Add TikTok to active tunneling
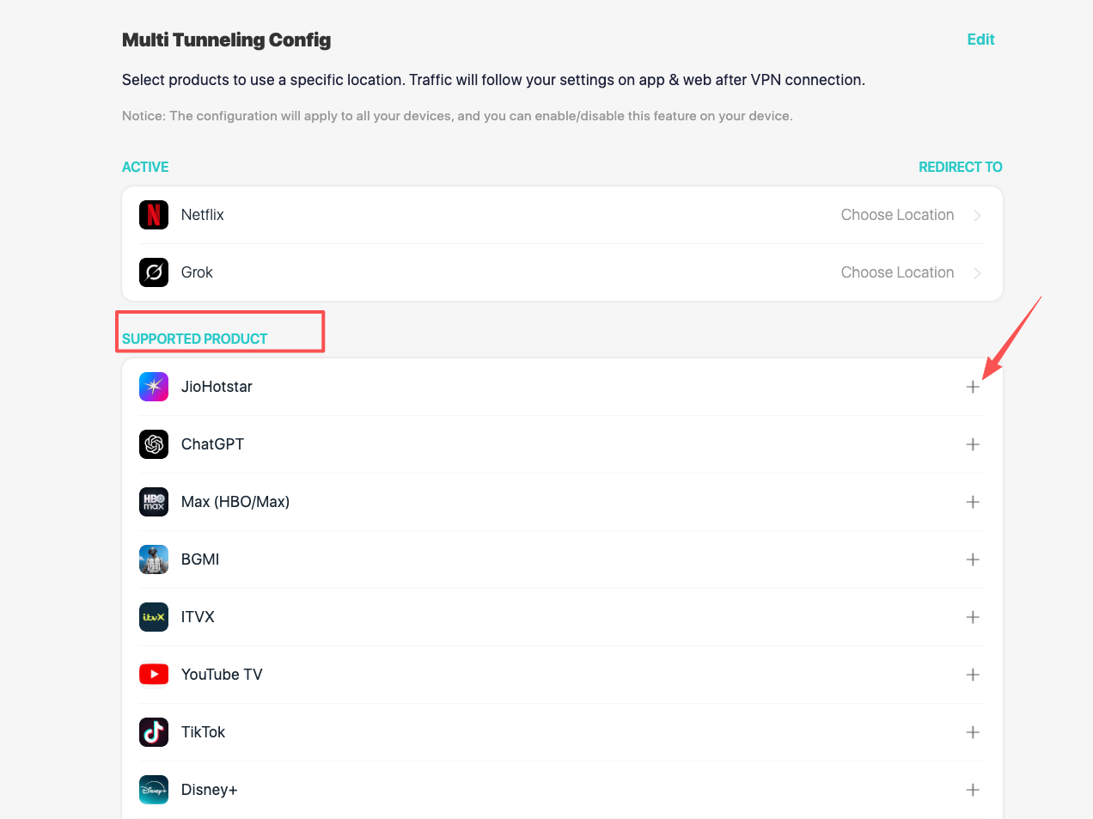This screenshot has width=1093, height=819. tap(973, 732)
